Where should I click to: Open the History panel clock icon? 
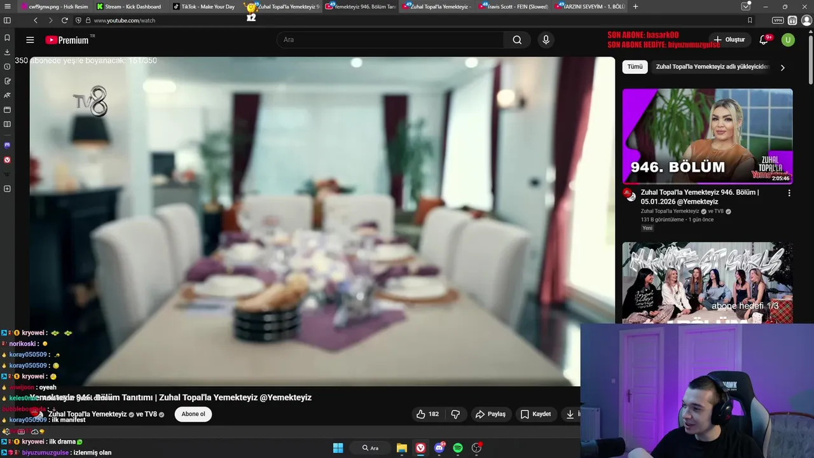point(7,67)
